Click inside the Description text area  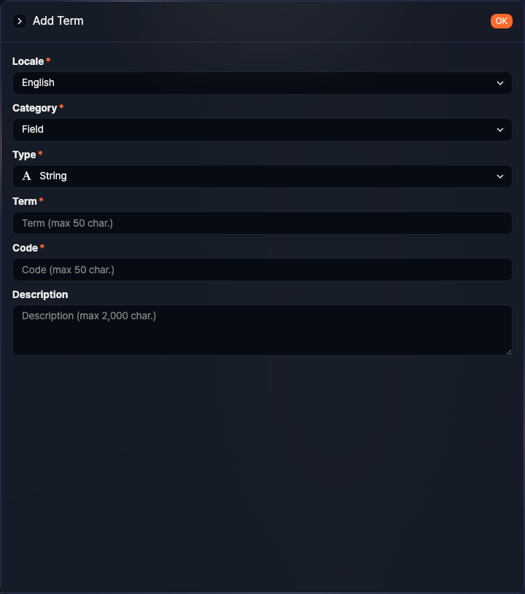(x=262, y=330)
